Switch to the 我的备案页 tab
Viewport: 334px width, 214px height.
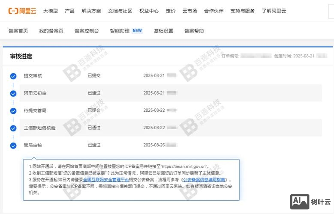pos(51,31)
